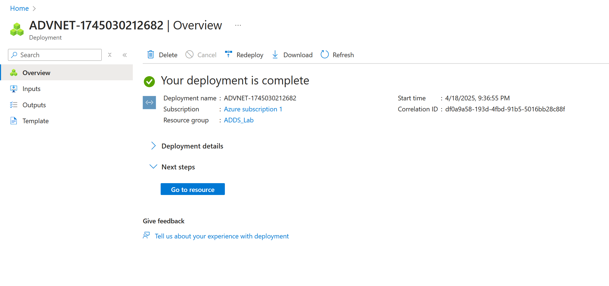Image resolution: width=609 pixels, height=286 pixels.
Task: Focus the Search input field
Action: pyautogui.click(x=55, y=55)
